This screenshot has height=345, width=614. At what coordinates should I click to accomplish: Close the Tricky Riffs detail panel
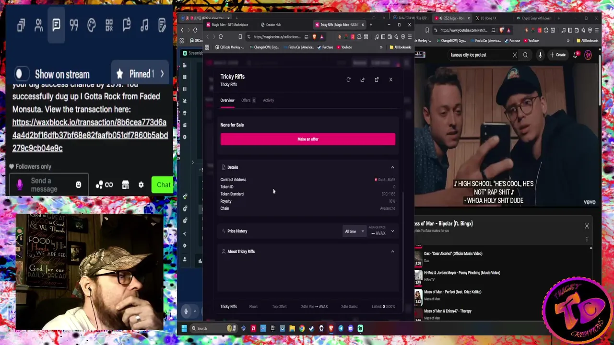pos(391,80)
